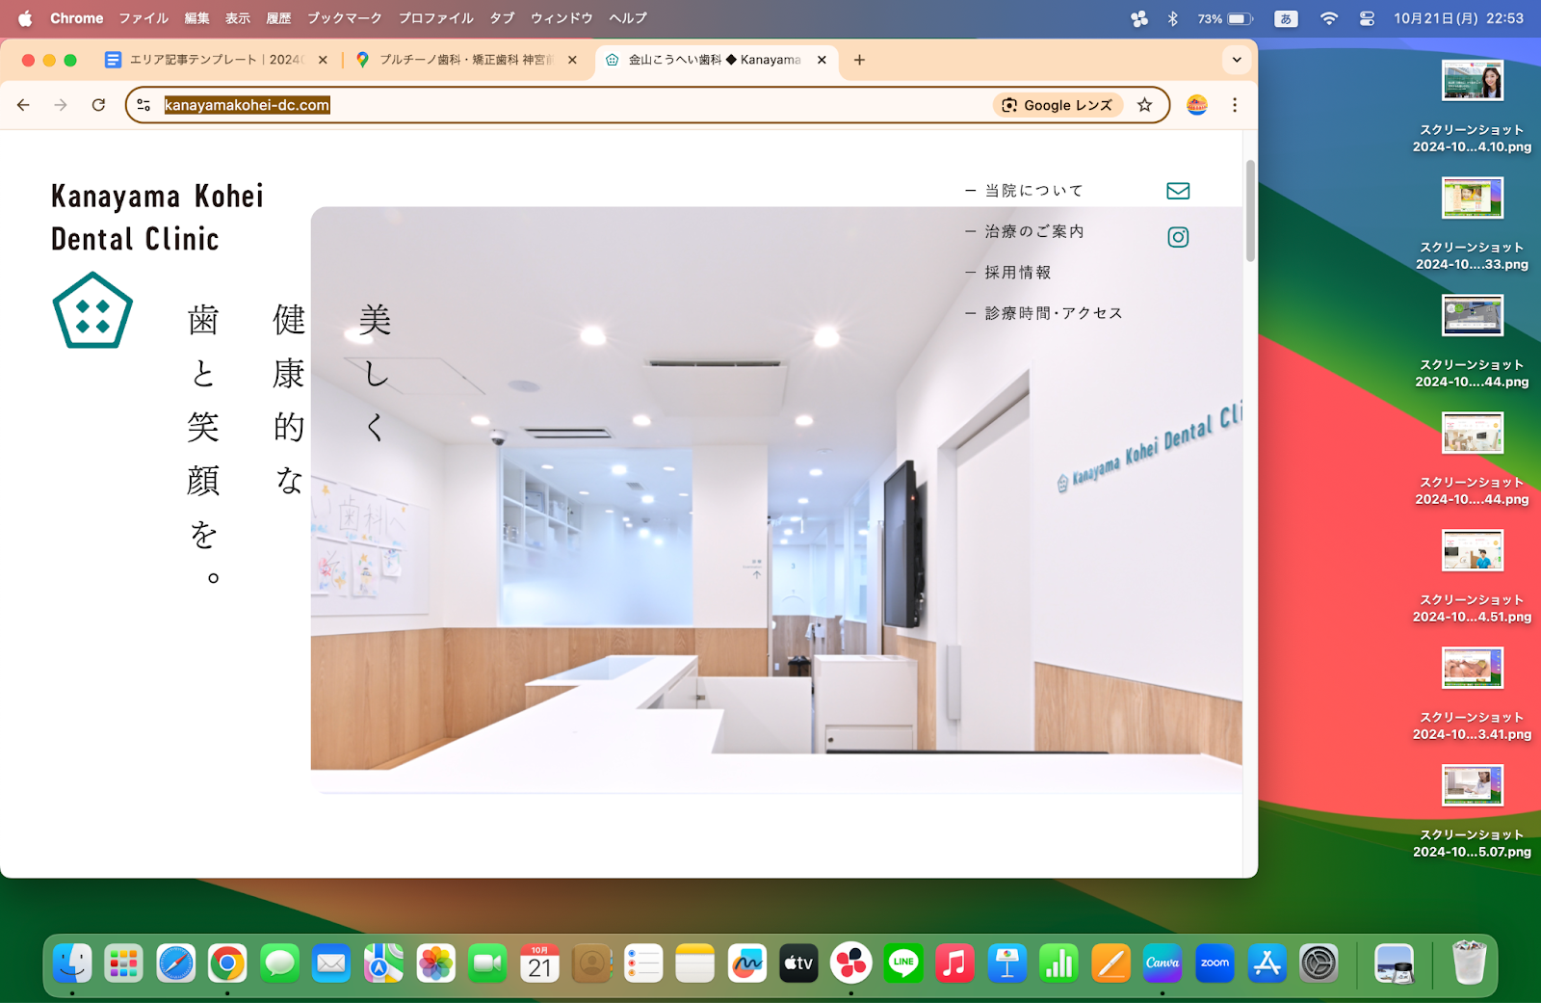
Task: Open Launchpad from the Dock
Action: pyautogui.click(x=124, y=963)
